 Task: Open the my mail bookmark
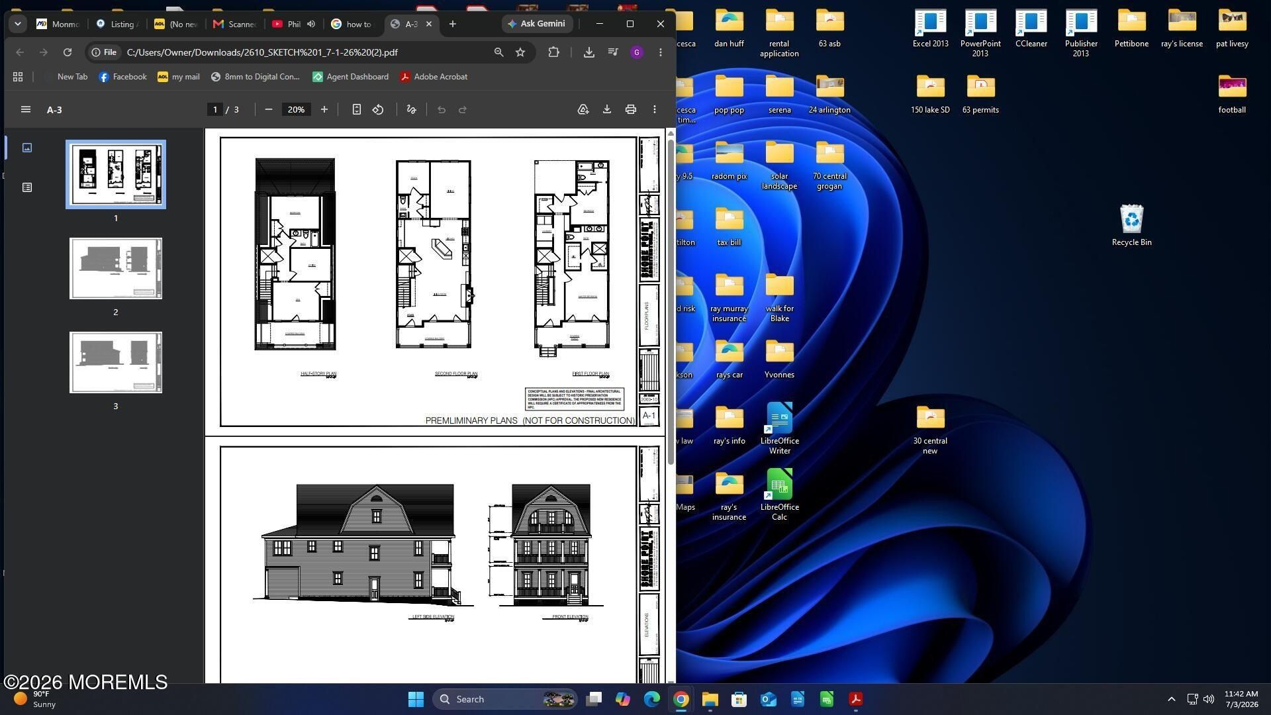click(x=179, y=77)
